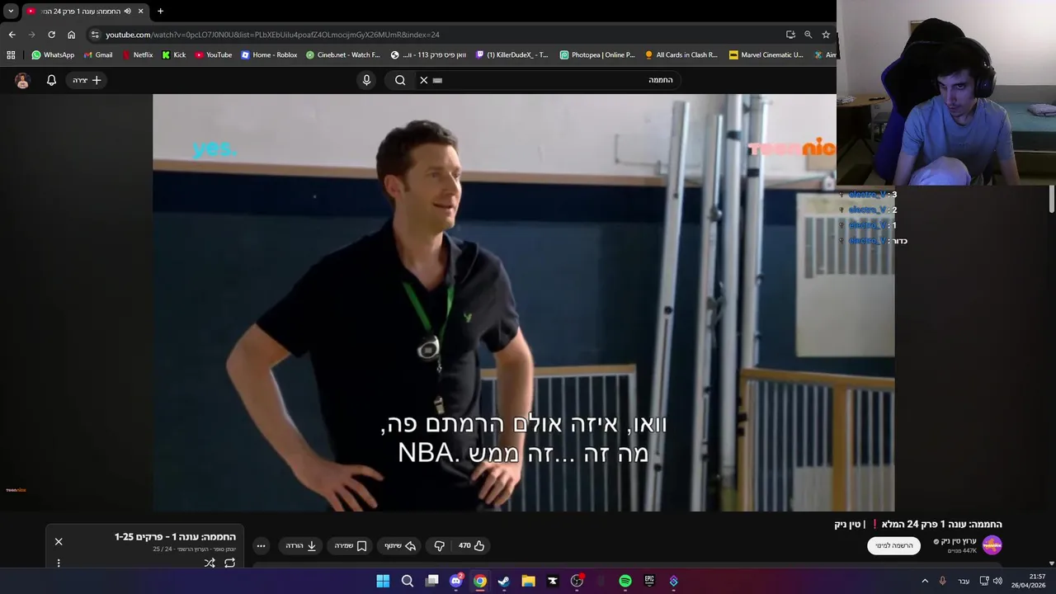Open YouTube account avatar menu
Image resolution: width=1056 pixels, height=594 pixels.
[22, 80]
